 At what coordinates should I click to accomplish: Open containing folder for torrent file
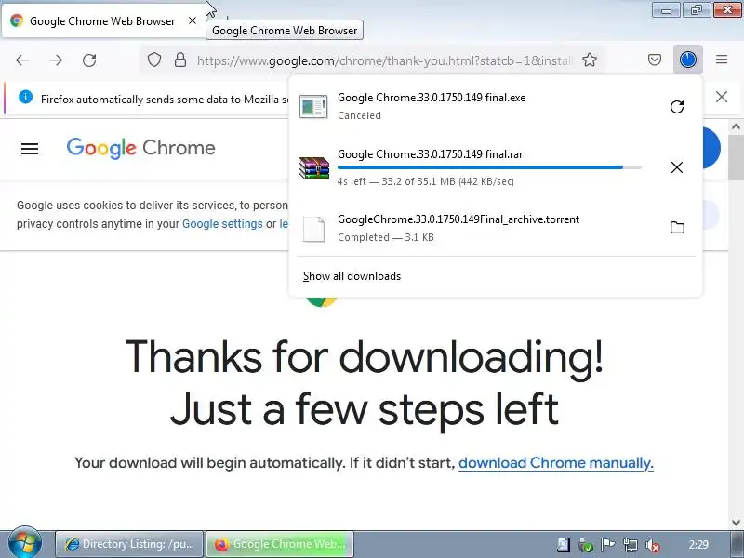coord(677,228)
